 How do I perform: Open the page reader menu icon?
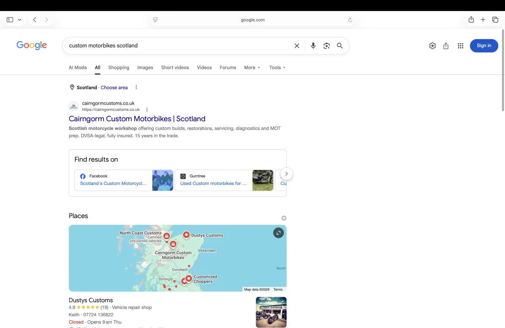(155, 20)
